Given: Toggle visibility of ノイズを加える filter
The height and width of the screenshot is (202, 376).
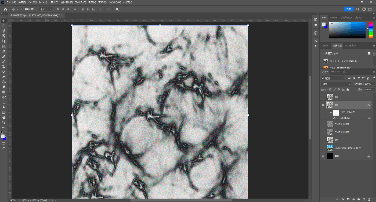Looking at the screenshot, I should tap(334, 118).
